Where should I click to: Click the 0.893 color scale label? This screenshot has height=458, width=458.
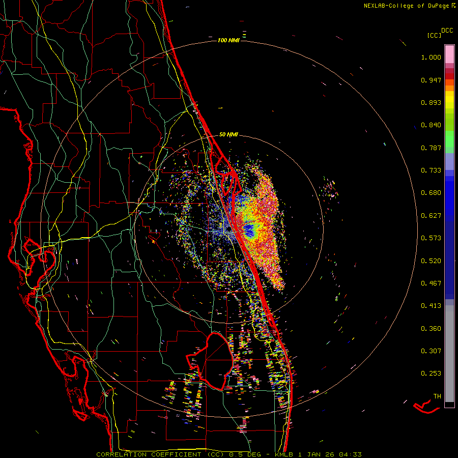[431, 102]
